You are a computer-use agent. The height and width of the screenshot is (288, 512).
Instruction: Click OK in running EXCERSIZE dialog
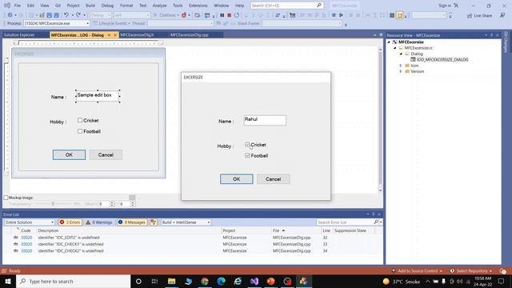click(237, 179)
